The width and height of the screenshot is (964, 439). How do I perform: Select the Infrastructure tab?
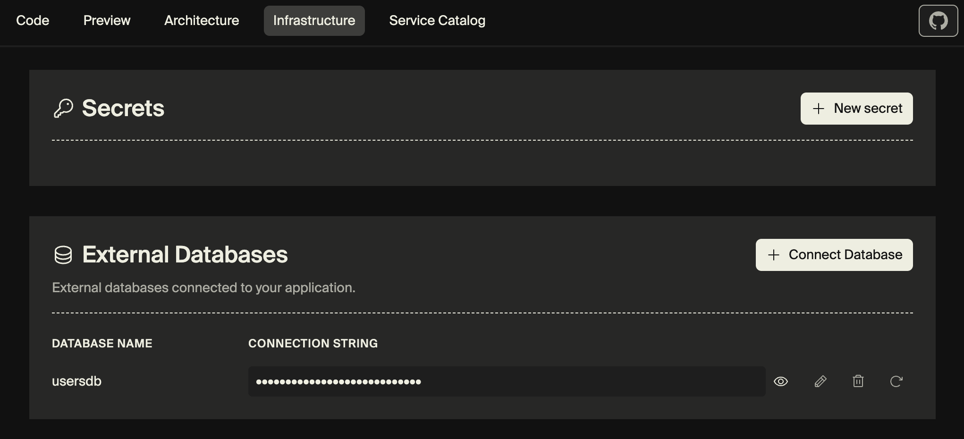pos(314,21)
